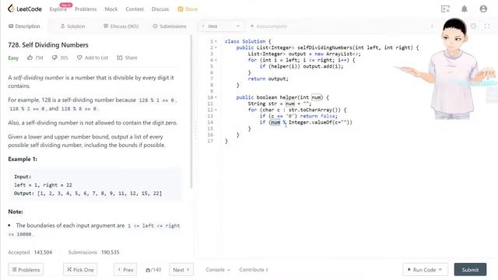Click the Run Code button
This screenshot has height=280, width=498.
426,270
